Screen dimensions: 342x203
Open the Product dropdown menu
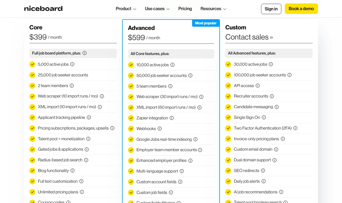tap(126, 9)
